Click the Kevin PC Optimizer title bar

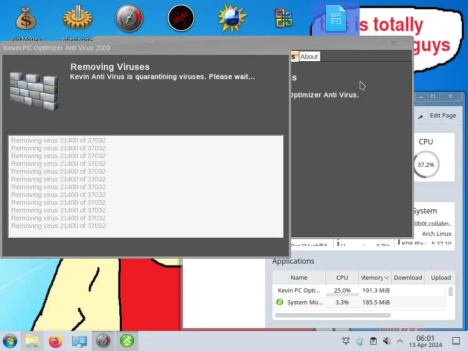click(x=146, y=48)
